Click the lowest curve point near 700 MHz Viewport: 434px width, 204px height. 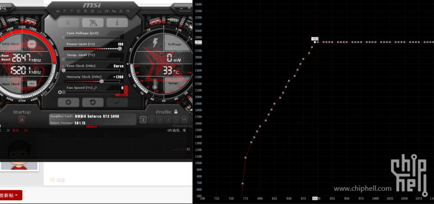pyautogui.click(x=243, y=184)
